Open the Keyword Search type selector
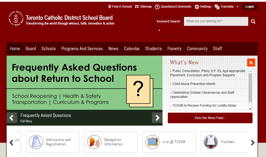Image resolution: width=266 pixels, height=157 pixels. pos(169,26)
